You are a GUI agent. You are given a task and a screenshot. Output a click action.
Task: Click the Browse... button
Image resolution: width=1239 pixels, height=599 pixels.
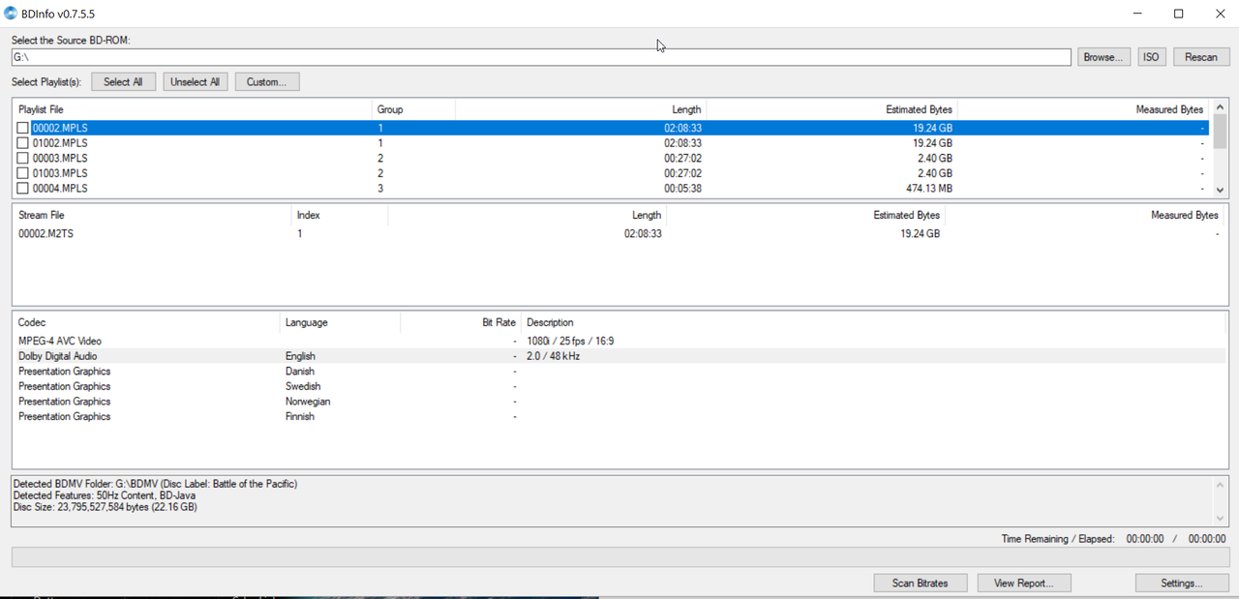[1103, 57]
